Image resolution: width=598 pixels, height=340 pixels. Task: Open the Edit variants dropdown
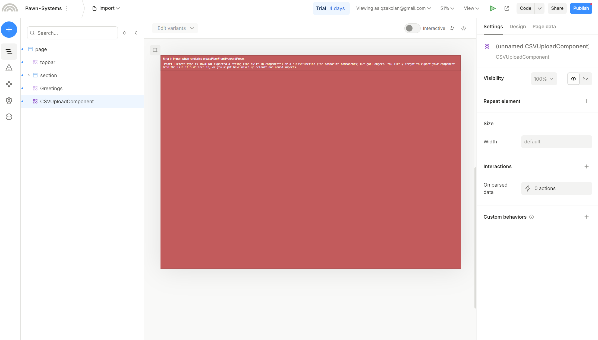click(x=175, y=28)
